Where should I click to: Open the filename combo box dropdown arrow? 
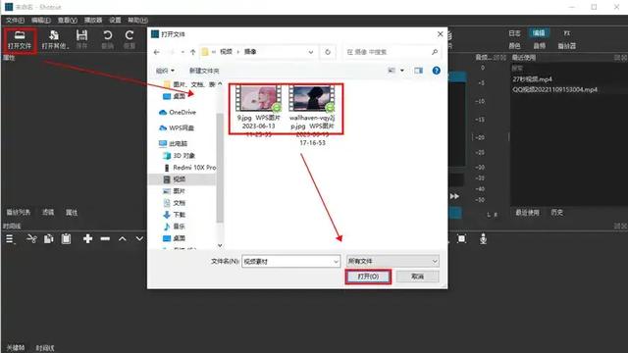[336, 262]
